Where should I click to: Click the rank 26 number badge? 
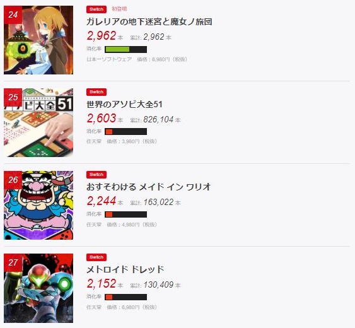(13, 180)
